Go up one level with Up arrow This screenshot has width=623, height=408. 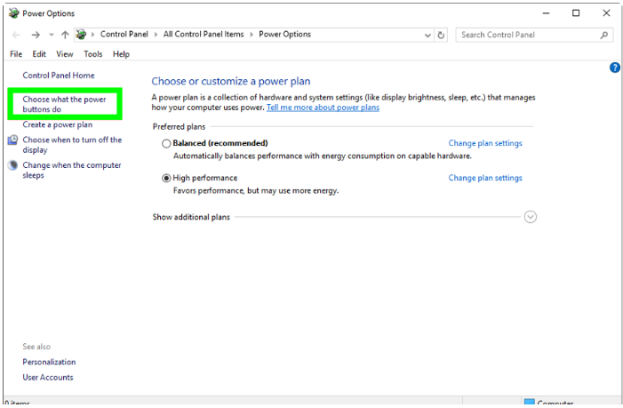point(65,35)
